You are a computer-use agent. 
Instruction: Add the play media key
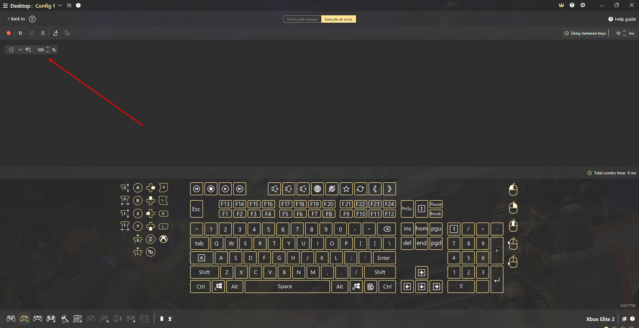(x=225, y=189)
